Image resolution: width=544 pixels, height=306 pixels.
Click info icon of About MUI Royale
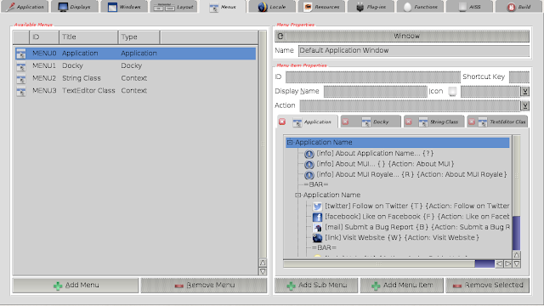tap(309, 175)
